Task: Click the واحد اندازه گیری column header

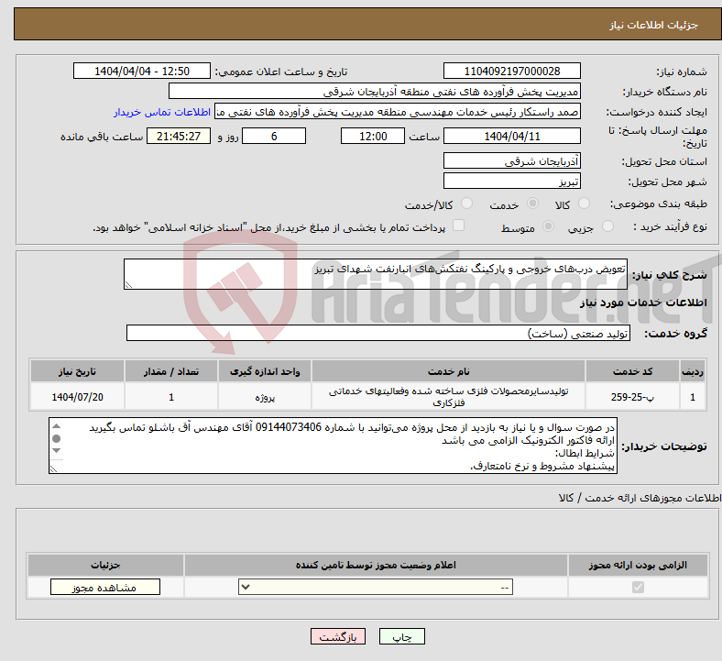Action: [265, 371]
